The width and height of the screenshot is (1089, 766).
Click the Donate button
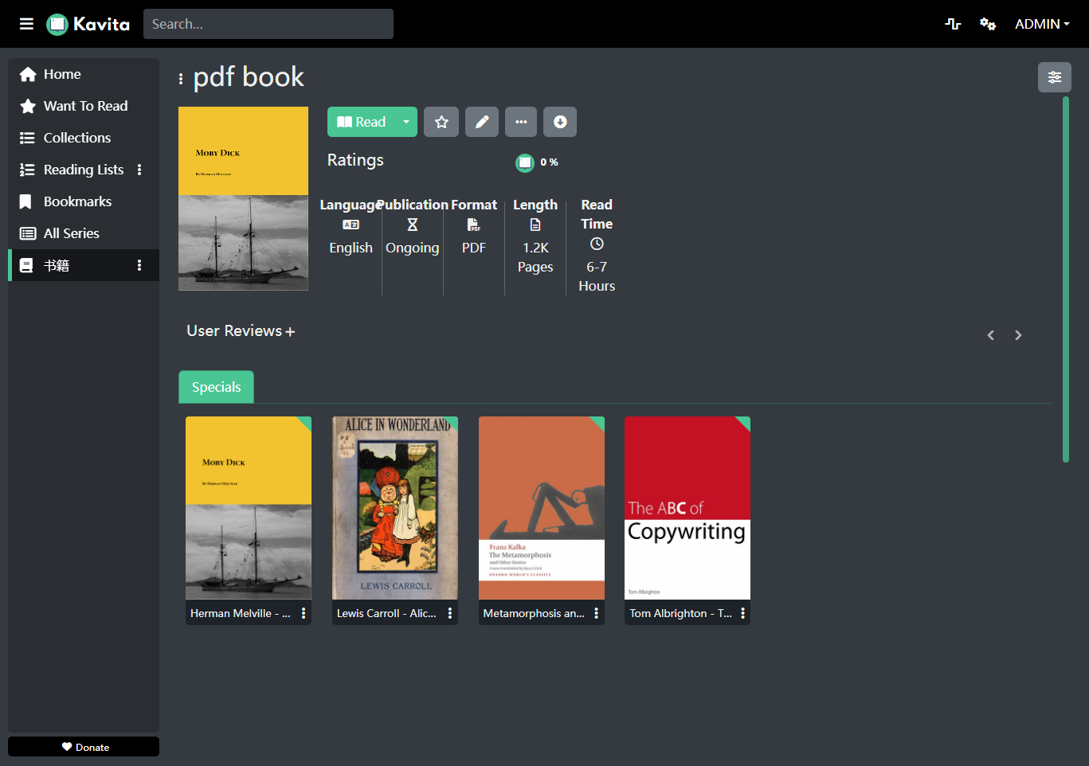click(84, 747)
